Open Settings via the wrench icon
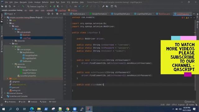The image size is (199, 112). click(x=103, y=6)
